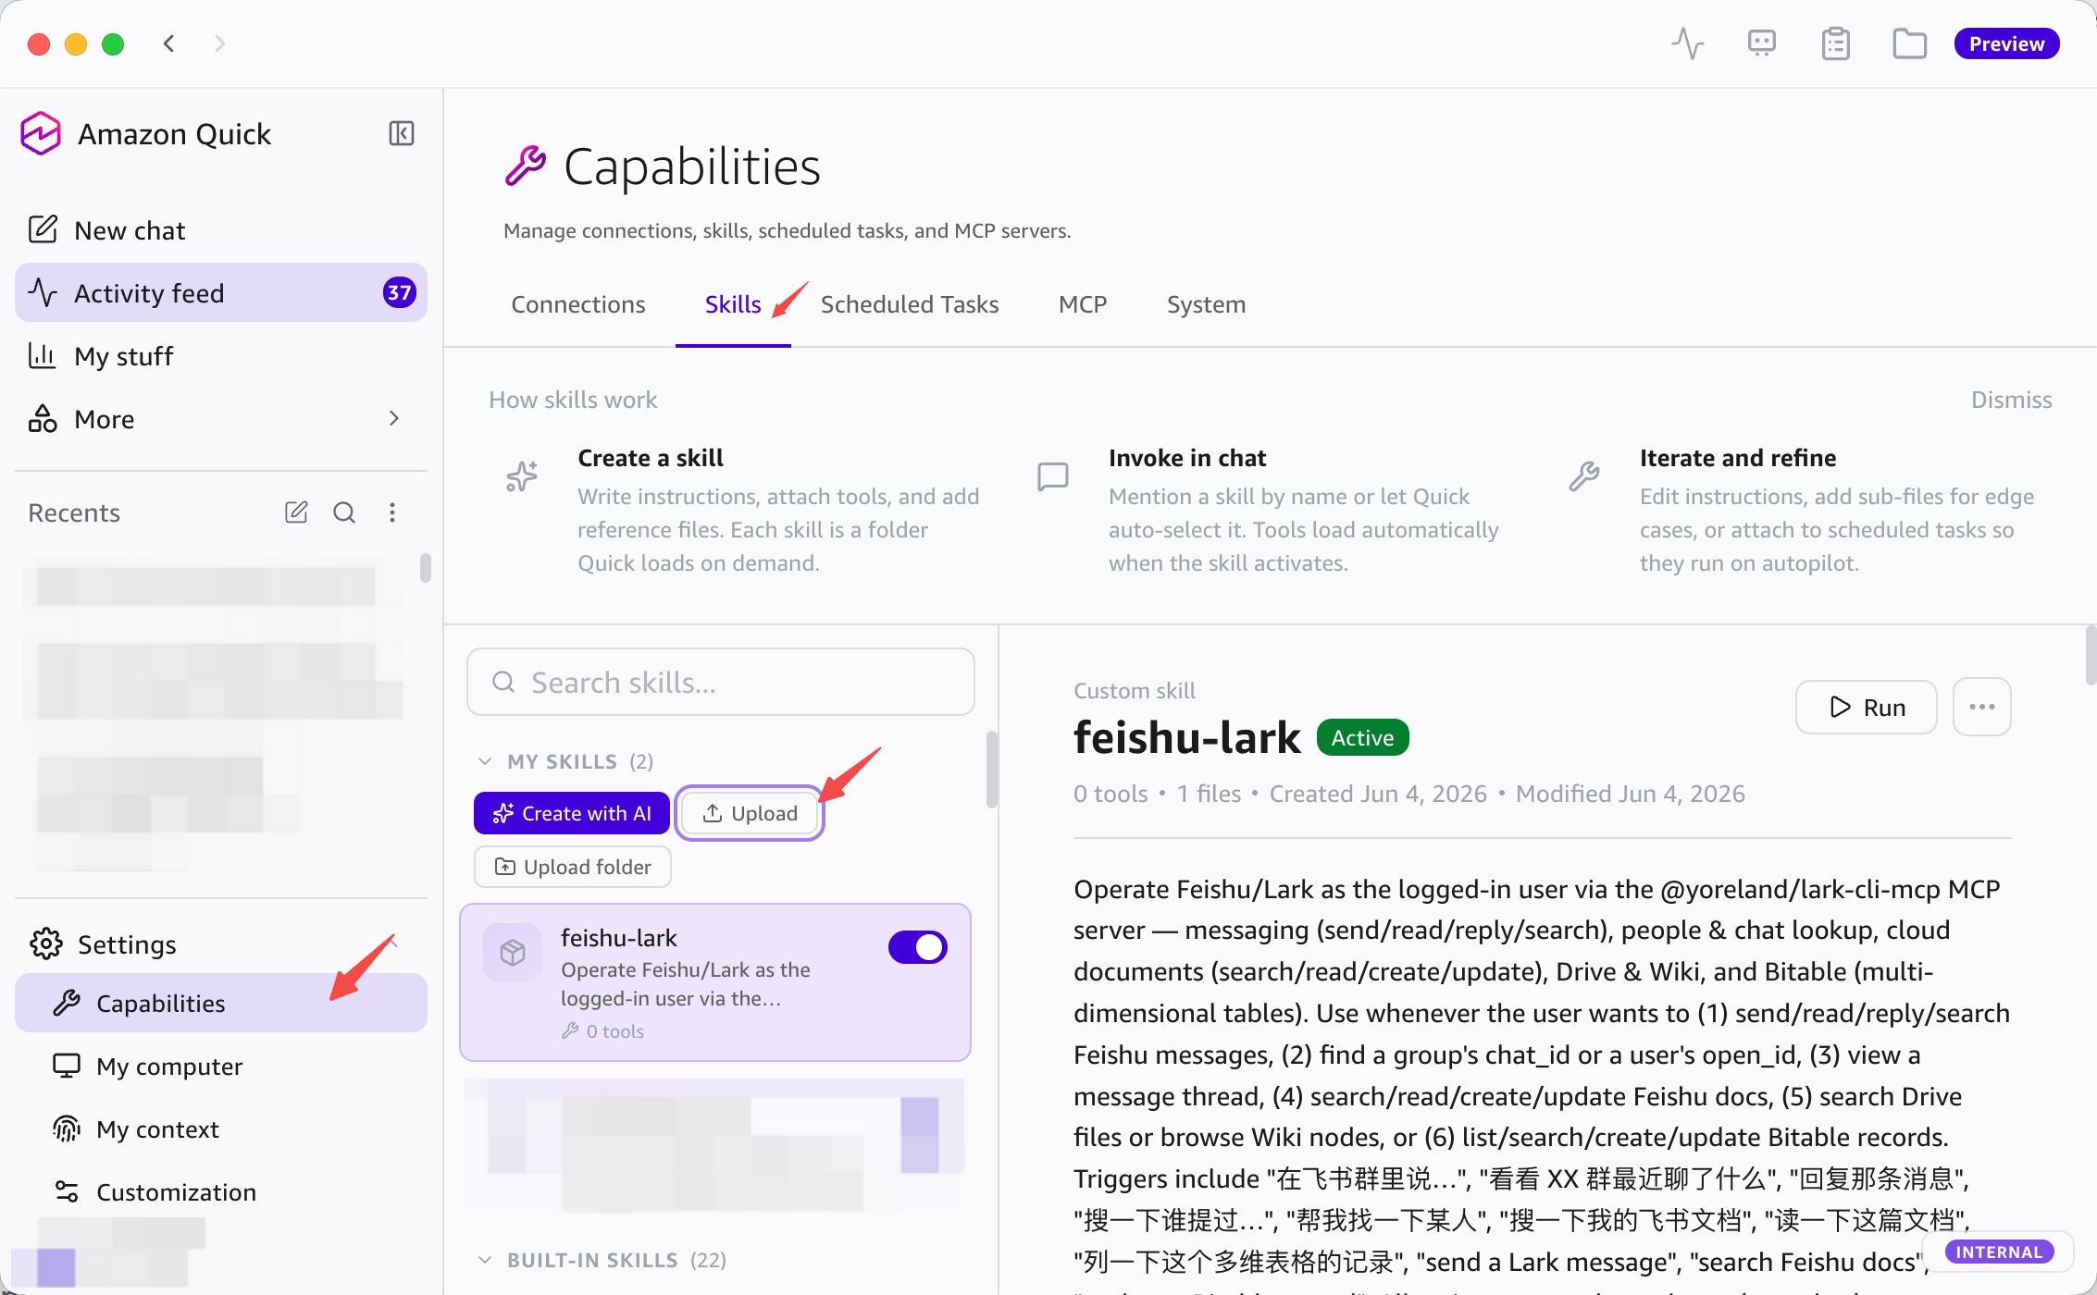
Task: Open the Activity feed
Action: [x=220, y=293]
